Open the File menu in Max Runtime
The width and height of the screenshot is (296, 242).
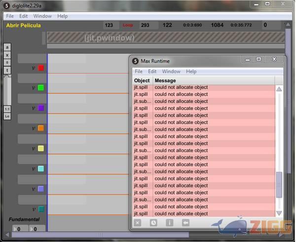(x=139, y=72)
